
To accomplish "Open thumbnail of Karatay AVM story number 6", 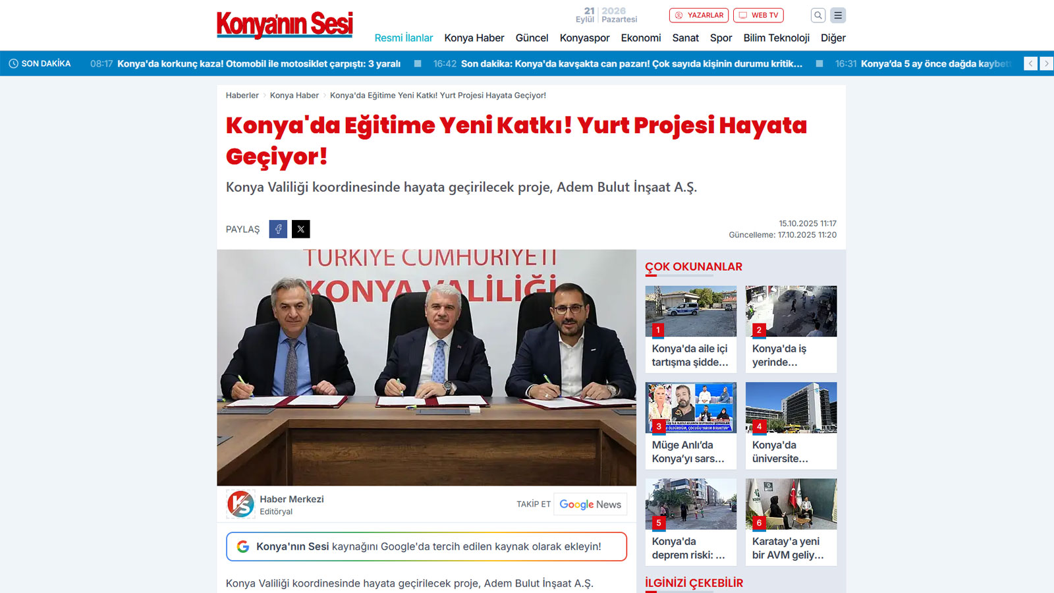I will [791, 504].
